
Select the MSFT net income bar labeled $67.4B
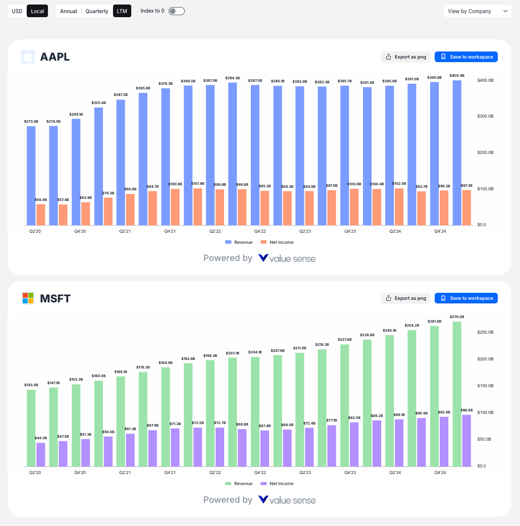click(265, 448)
